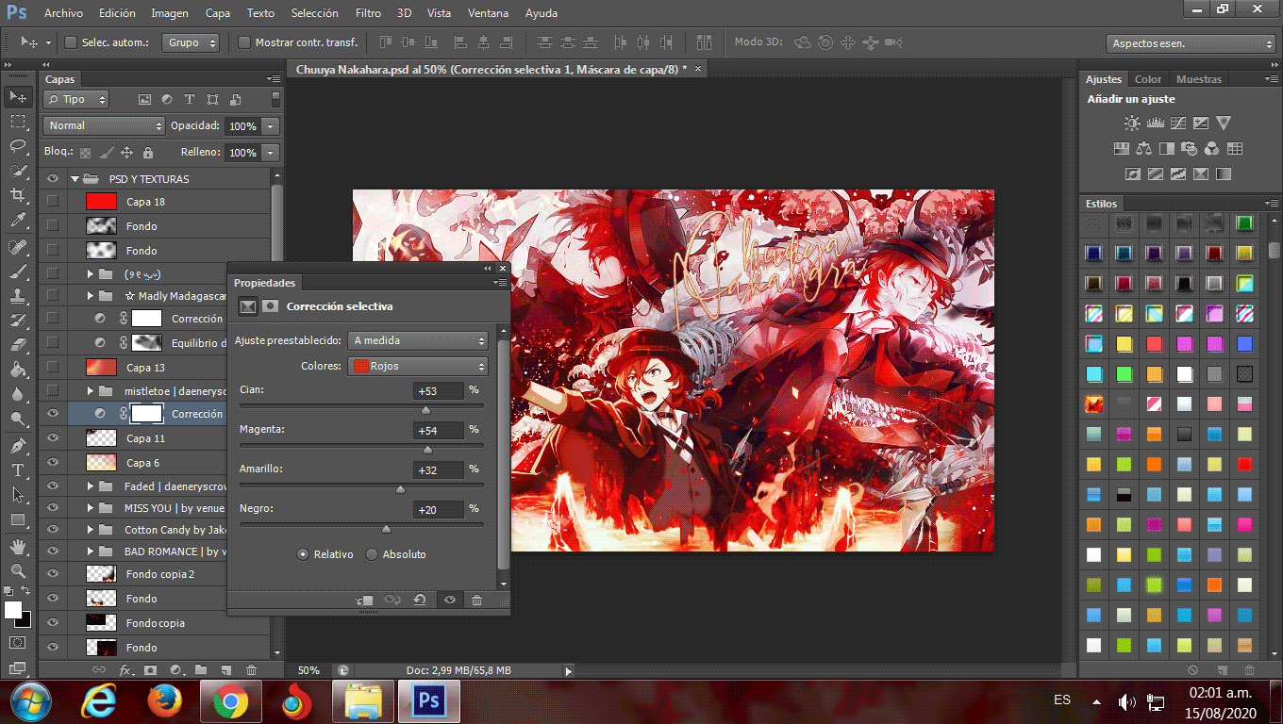Open the Colores Rojos dropdown
The width and height of the screenshot is (1283, 724).
(418, 366)
